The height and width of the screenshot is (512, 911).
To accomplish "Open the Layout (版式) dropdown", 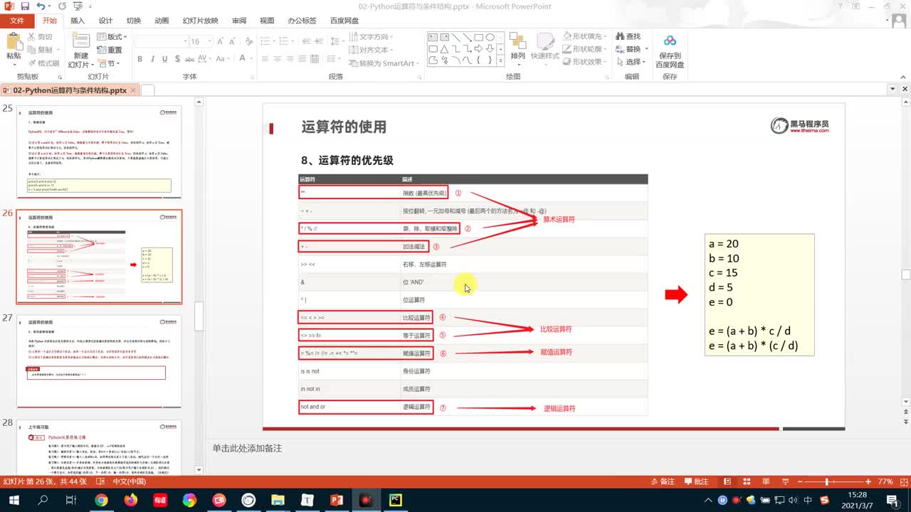I will click(112, 37).
